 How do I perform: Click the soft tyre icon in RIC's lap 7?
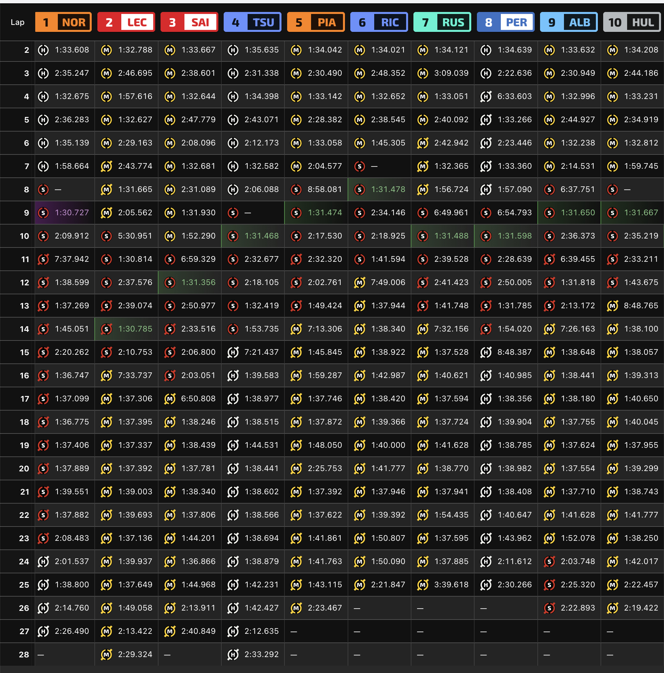point(359,166)
